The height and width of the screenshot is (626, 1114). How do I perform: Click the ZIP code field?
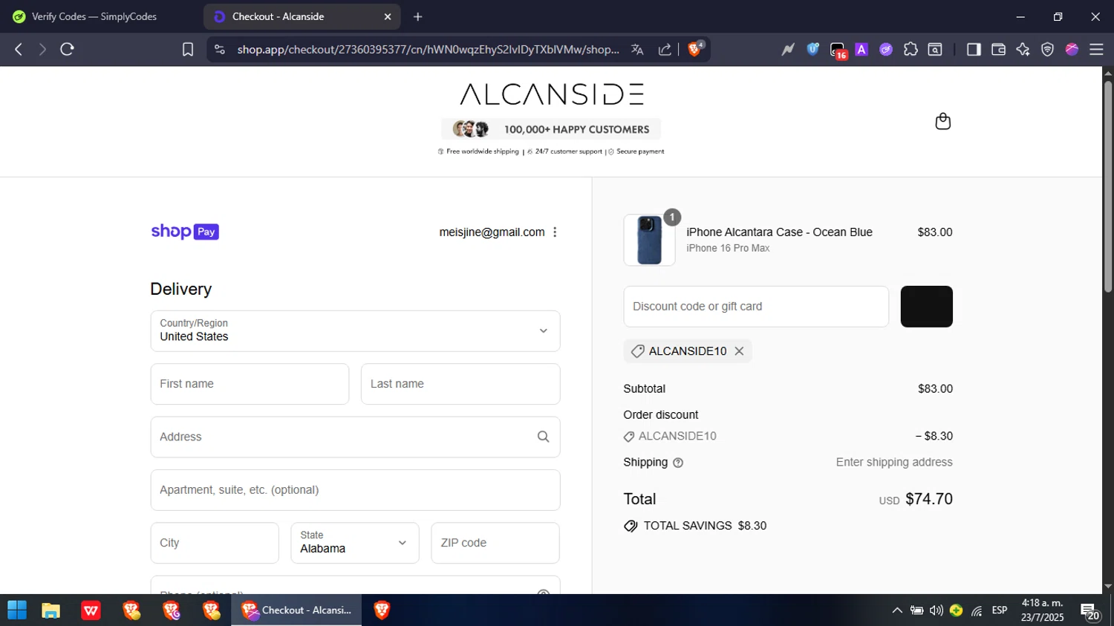[495, 543]
